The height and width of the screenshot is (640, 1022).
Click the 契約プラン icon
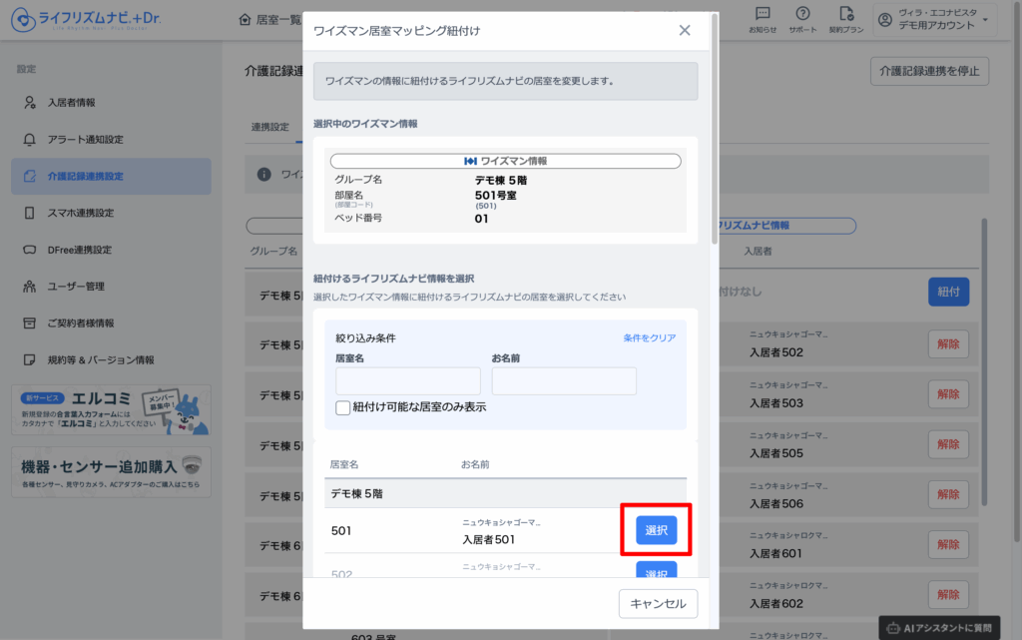click(847, 14)
